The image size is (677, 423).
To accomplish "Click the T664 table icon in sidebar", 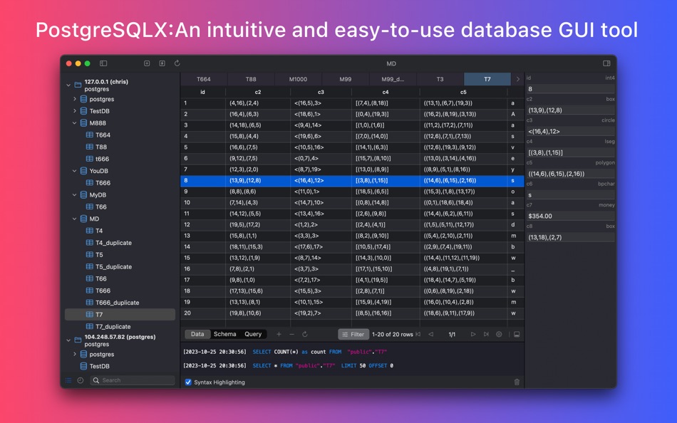I will 90,135.
